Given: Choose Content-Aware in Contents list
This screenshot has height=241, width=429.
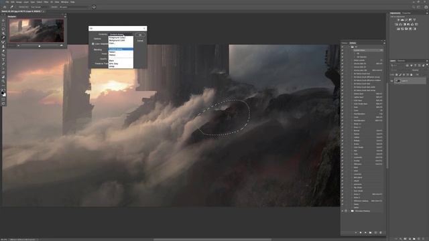Looking at the screenshot, I should (121, 49).
